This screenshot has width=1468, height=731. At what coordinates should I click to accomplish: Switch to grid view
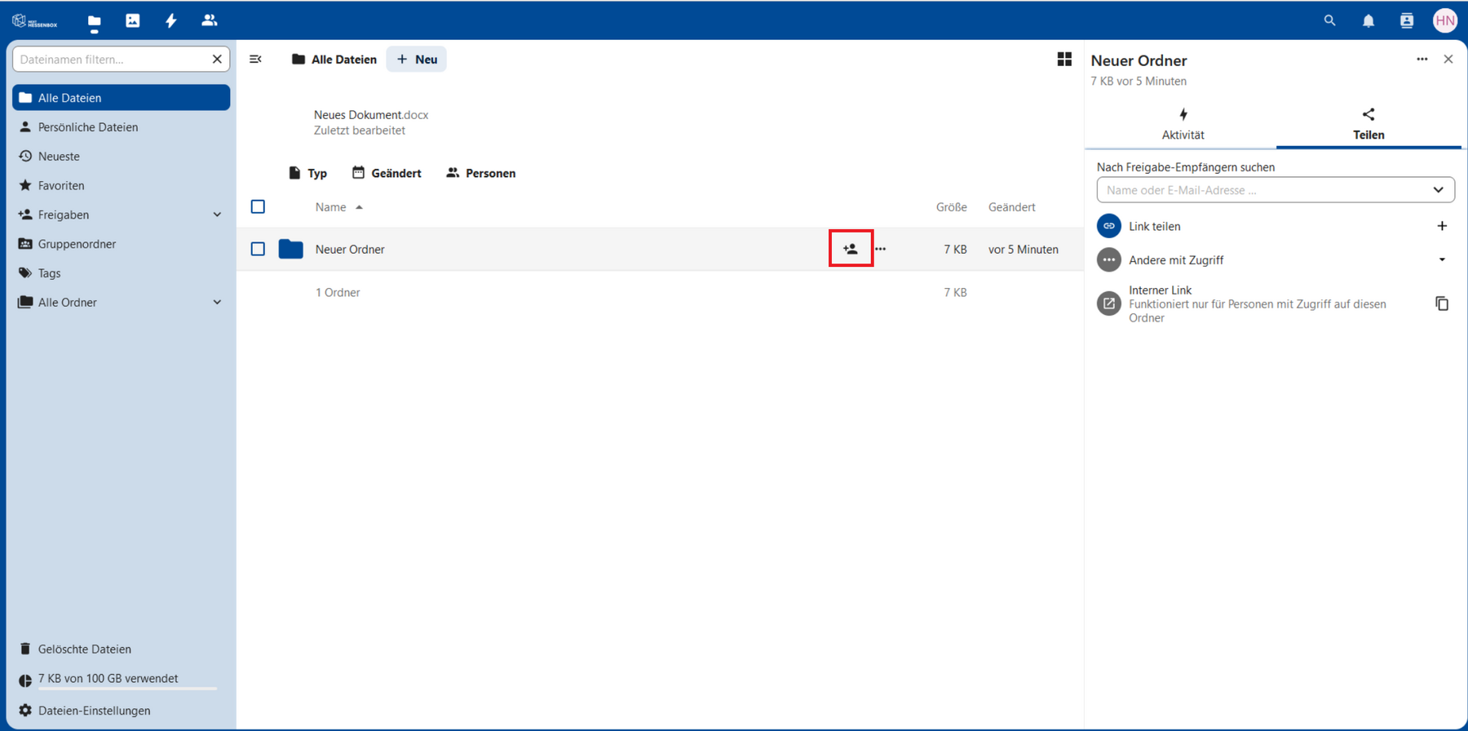[x=1064, y=60]
